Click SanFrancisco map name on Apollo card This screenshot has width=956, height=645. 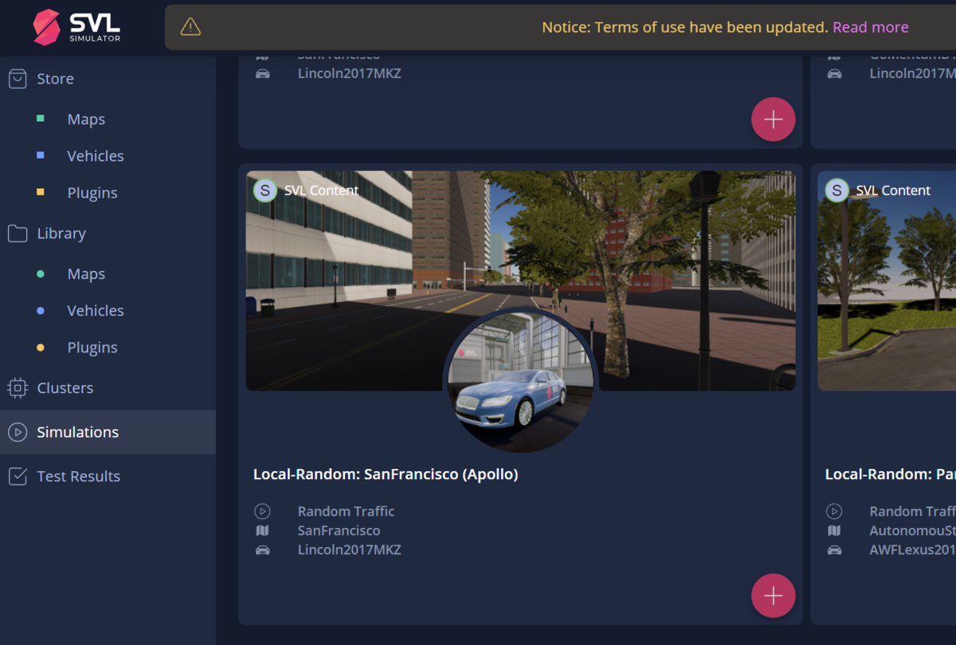click(x=339, y=530)
